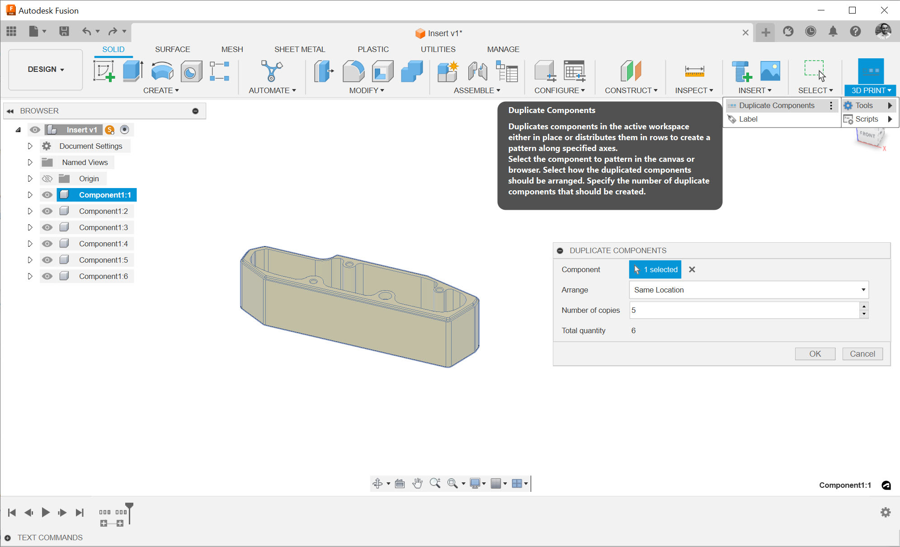Image resolution: width=900 pixels, height=547 pixels.
Task: Switch to the SHEET METAL tab
Action: click(x=299, y=49)
